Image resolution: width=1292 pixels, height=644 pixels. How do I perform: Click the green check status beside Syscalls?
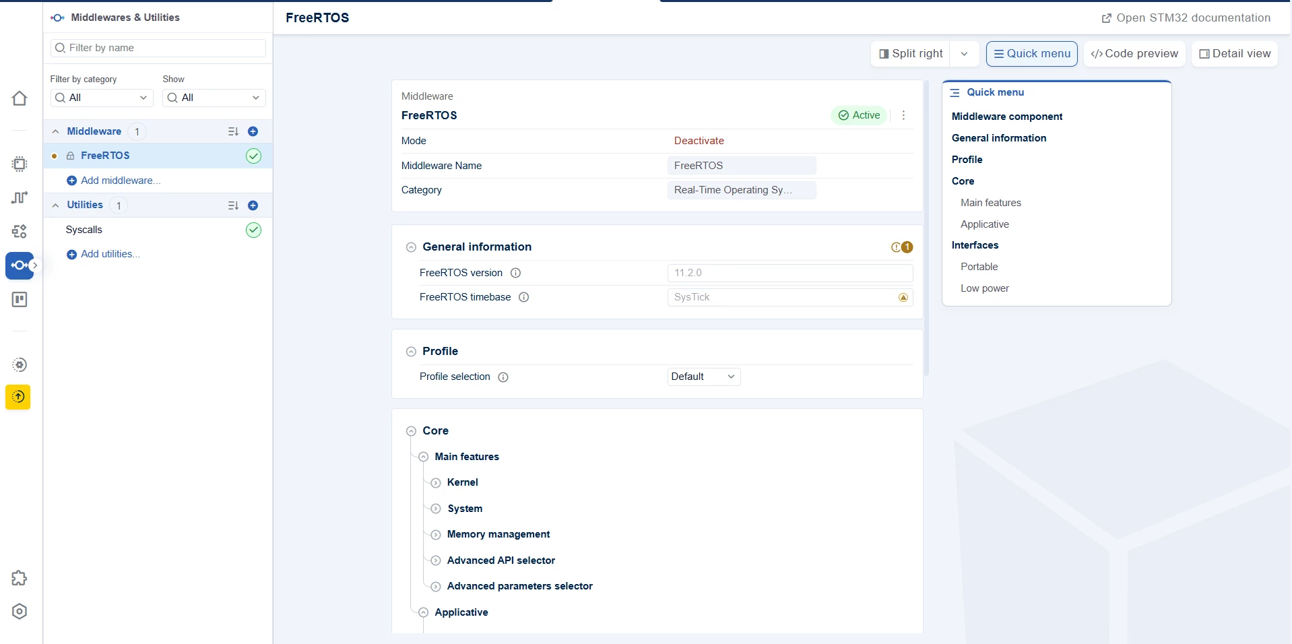click(x=253, y=230)
